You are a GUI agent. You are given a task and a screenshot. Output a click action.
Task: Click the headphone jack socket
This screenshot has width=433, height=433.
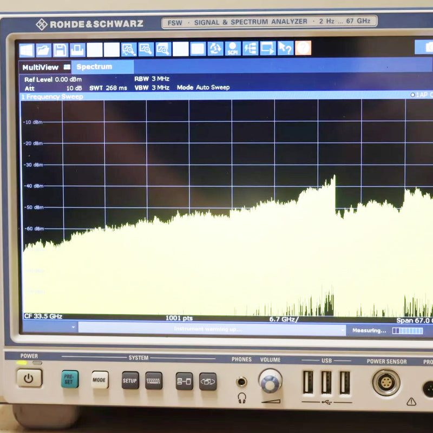tap(241, 382)
